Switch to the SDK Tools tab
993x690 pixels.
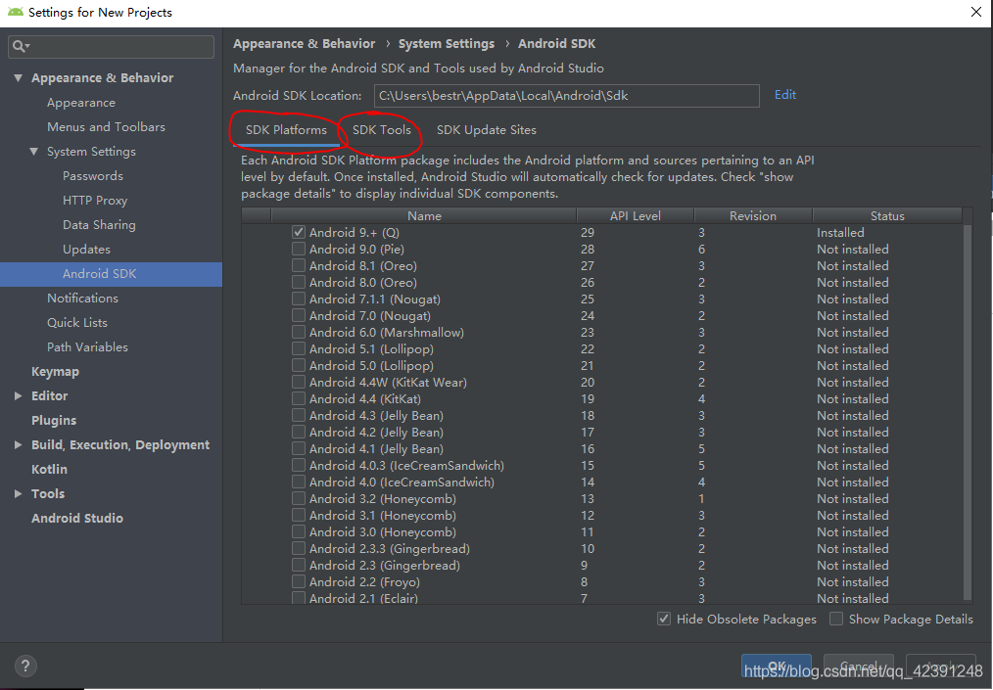point(380,129)
